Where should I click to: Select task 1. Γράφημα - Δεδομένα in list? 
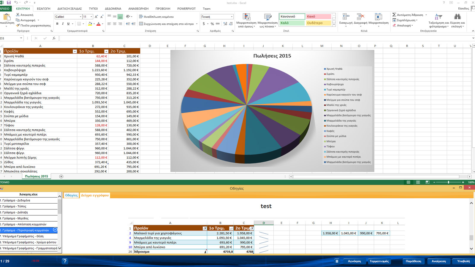[29, 200]
